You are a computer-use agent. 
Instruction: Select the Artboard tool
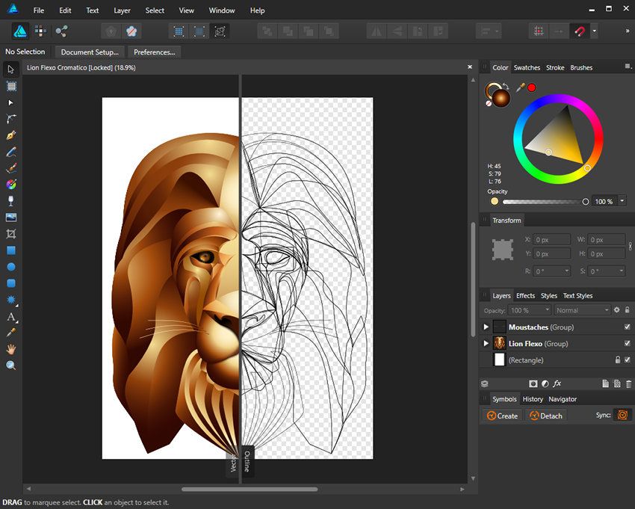pyautogui.click(x=11, y=86)
